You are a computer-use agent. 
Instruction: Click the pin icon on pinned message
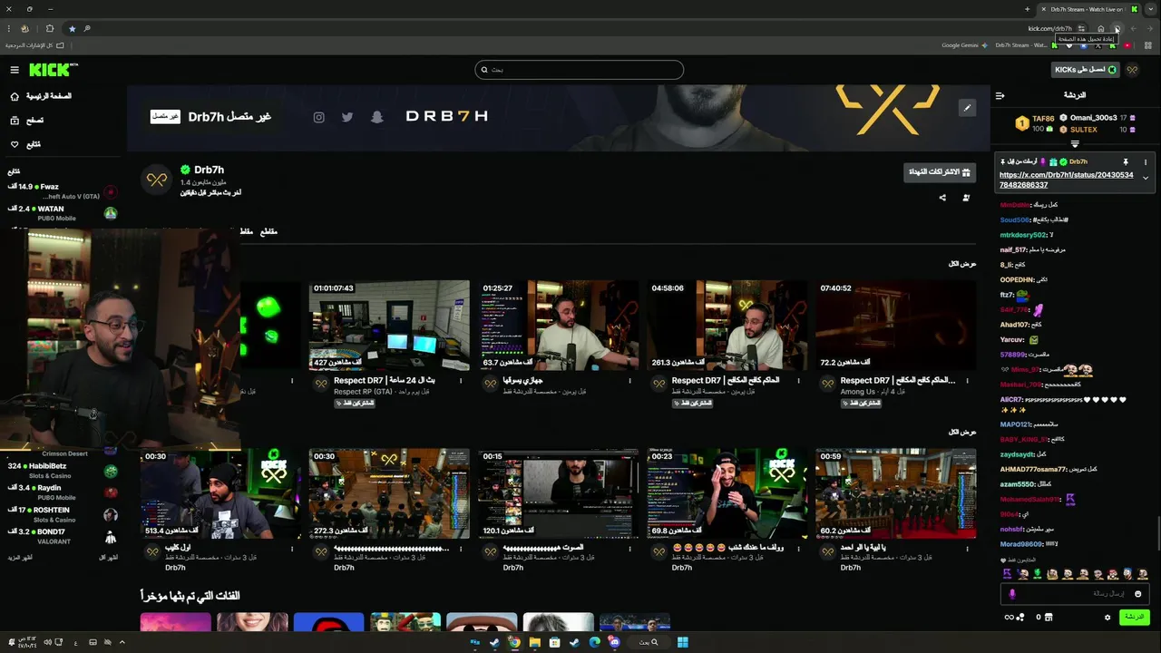[x=1126, y=161]
